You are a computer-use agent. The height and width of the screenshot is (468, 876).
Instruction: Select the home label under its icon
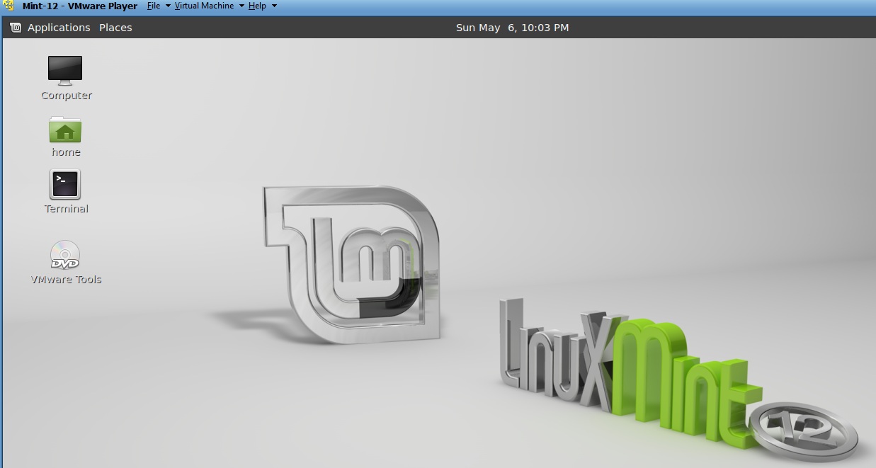pos(65,152)
